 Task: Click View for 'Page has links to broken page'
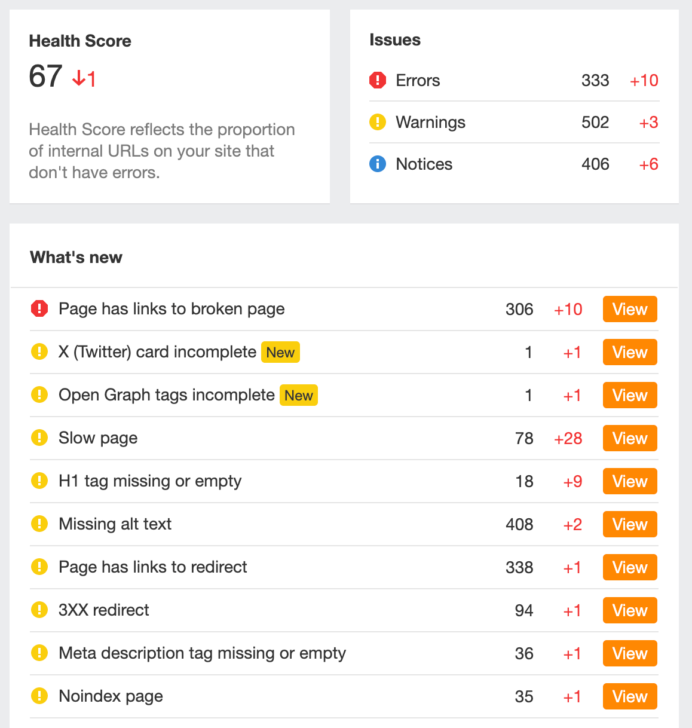(629, 309)
